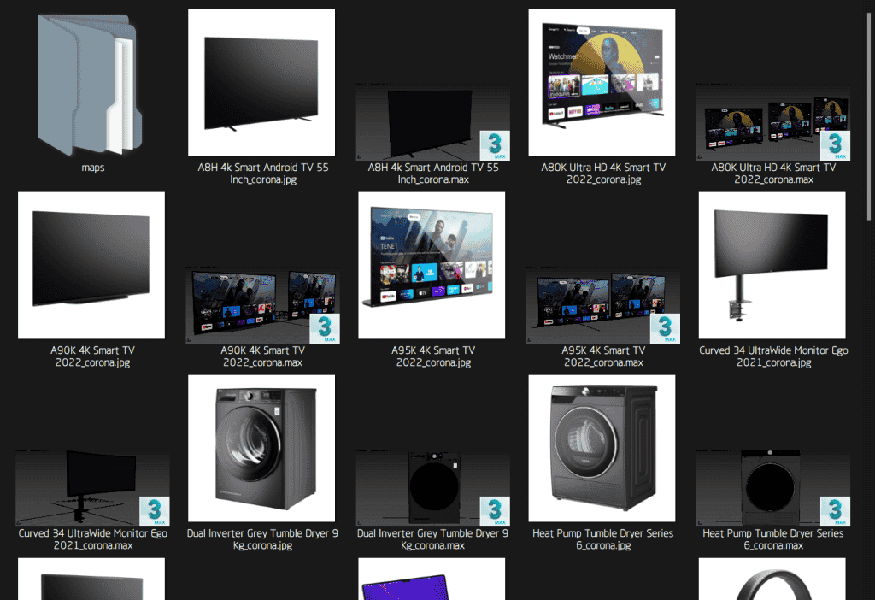Viewport: 875px width, 600px height.
Task: Click the 'Heat Pump Tumble Dryer Series 6_corona.max' filename
Action: [x=773, y=539]
